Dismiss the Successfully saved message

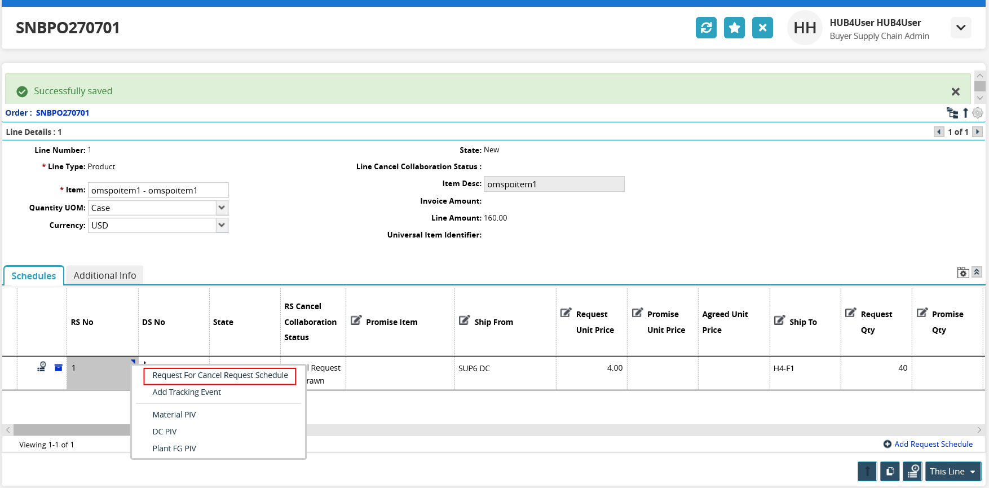click(x=956, y=91)
